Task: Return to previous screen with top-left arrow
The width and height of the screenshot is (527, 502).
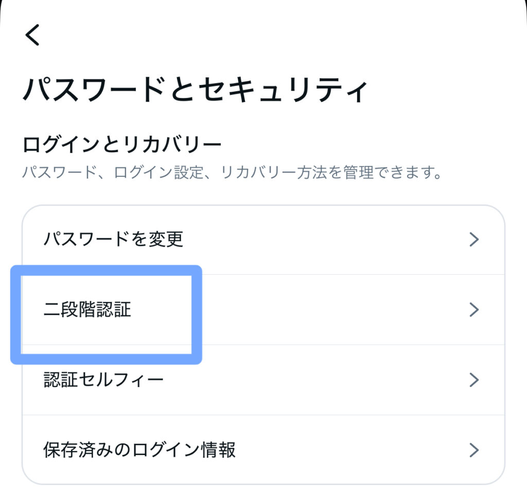Action: (32, 36)
